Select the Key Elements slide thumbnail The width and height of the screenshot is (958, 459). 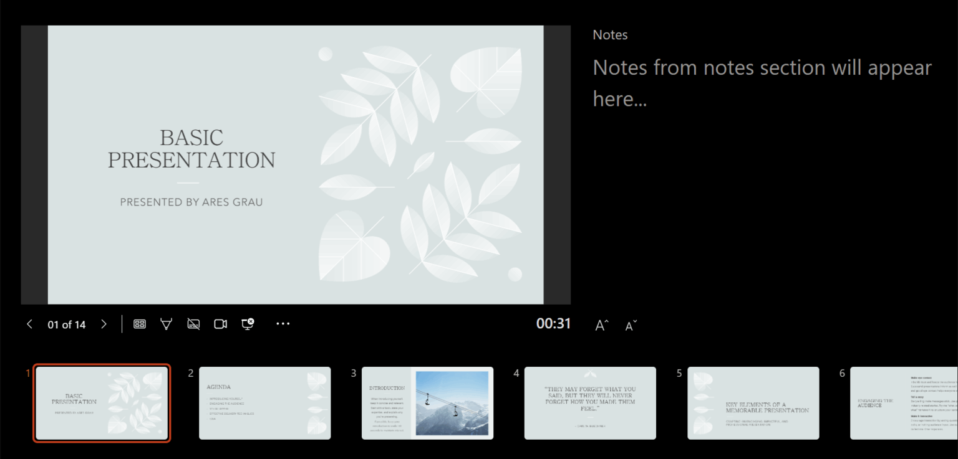click(x=753, y=403)
